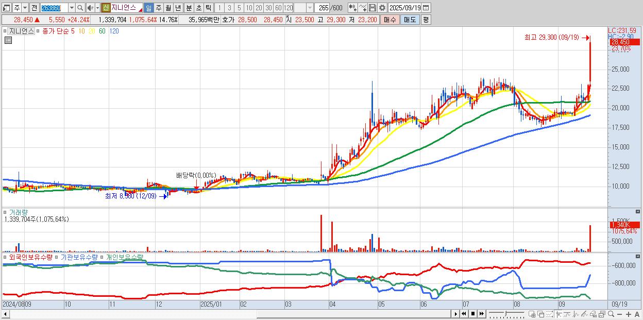Click the green 신 badge icon
Screen dimensions: 643x320
[x=106, y=8]
